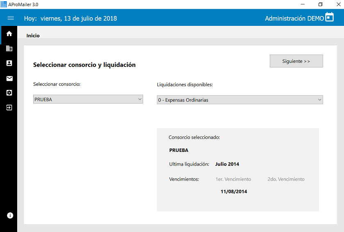This screenshot has height=232, width=344.
Task: Open the Liquidaciones disponibles dropdown
Action: pyautogui.click(x=240, y=100)
